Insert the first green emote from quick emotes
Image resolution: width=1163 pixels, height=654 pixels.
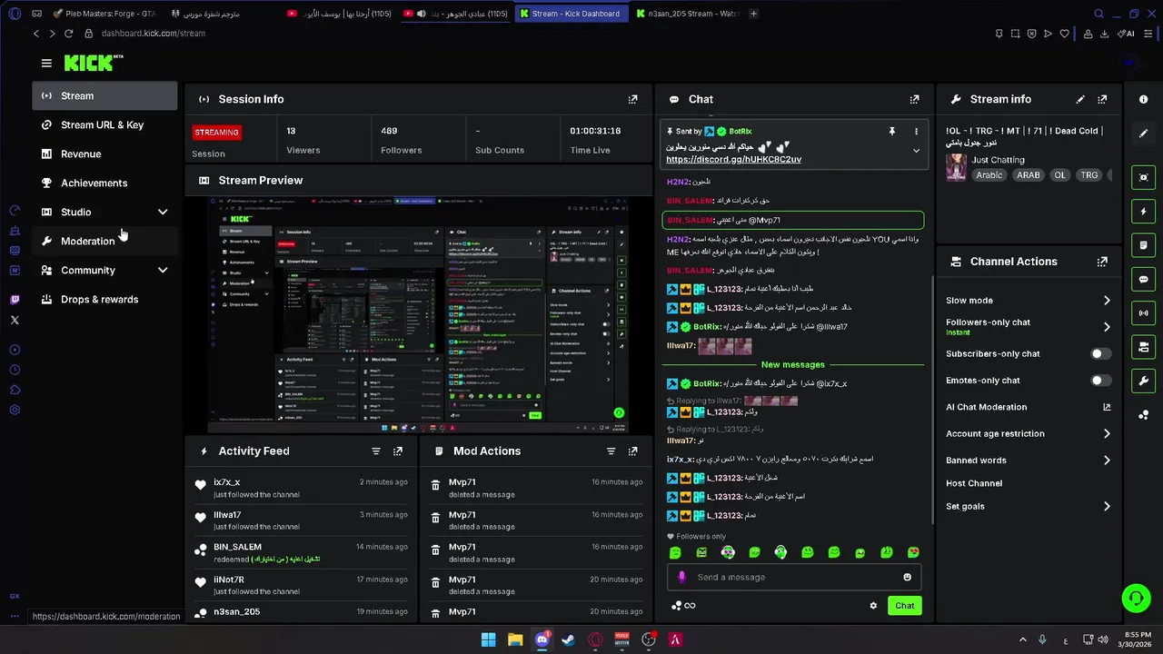point(675,552)
